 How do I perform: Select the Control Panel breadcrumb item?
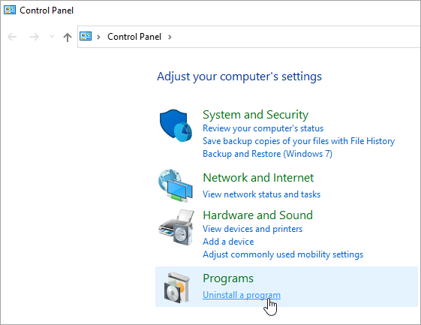[x=134, y=37]
